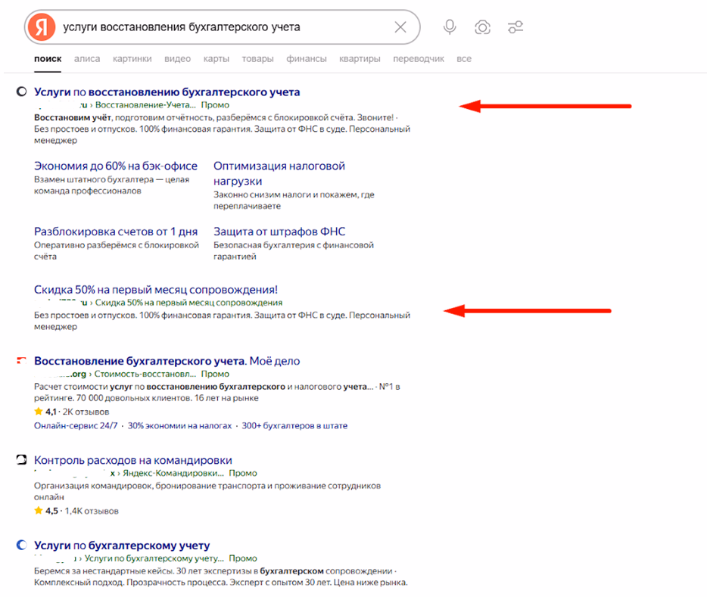This screenshot has height=597, width=707.
Task: Click the Yandex logo icon
Action: tap(42, 27)
